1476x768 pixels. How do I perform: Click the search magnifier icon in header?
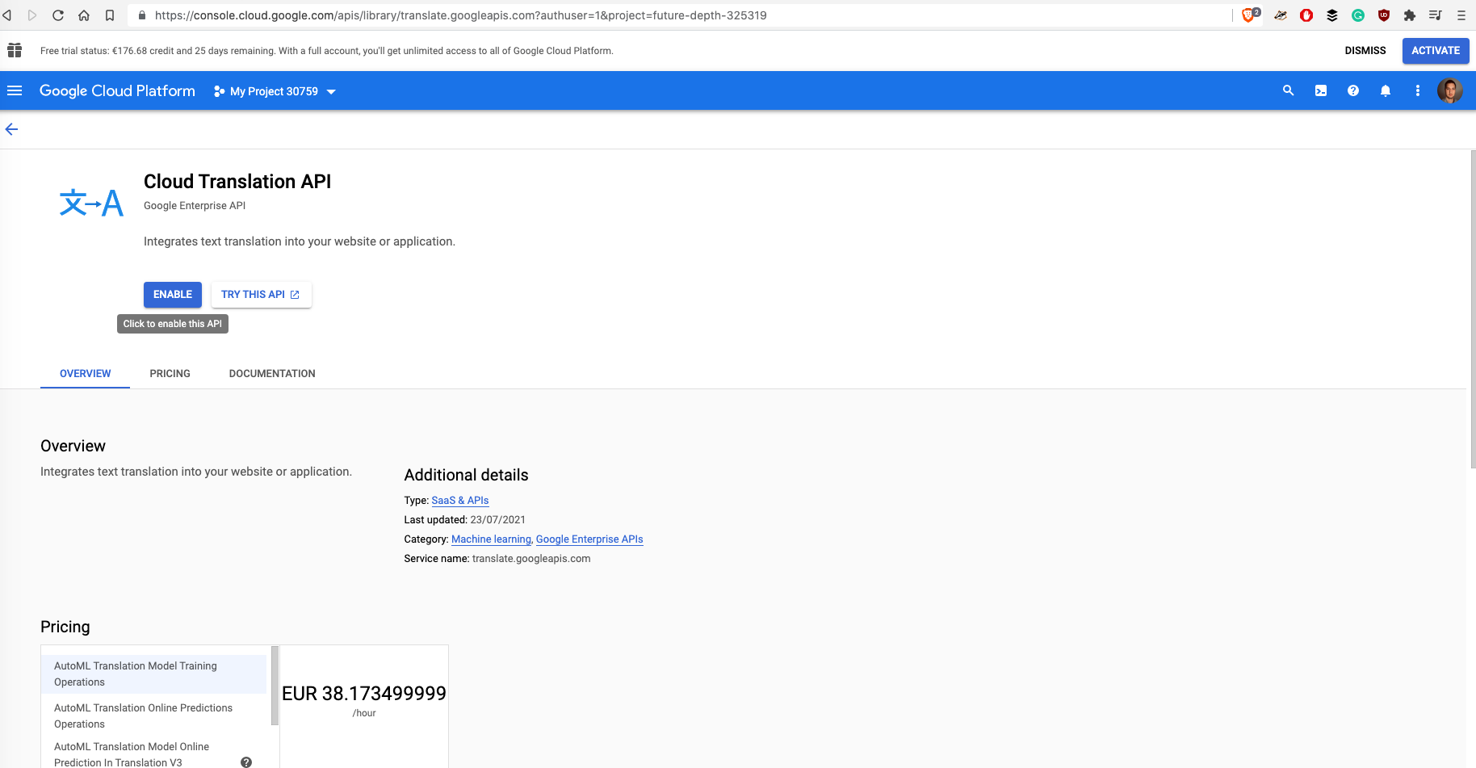[x=1288, y=90]
